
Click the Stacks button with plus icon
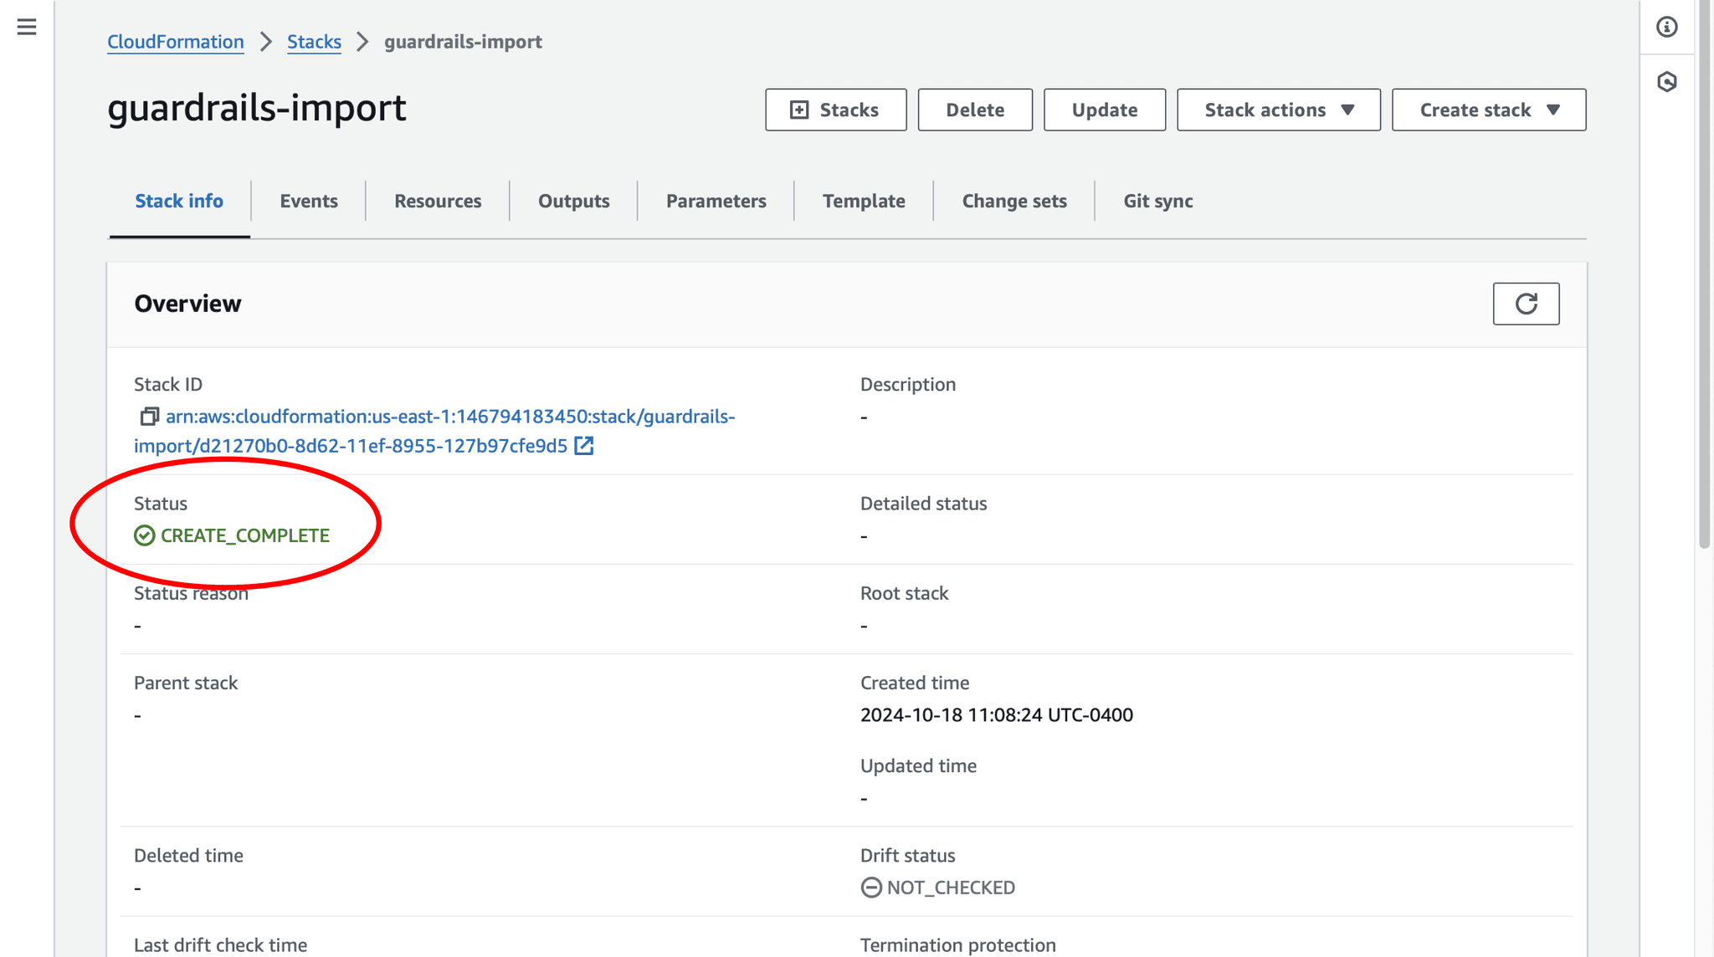click(x=835, y=110)
